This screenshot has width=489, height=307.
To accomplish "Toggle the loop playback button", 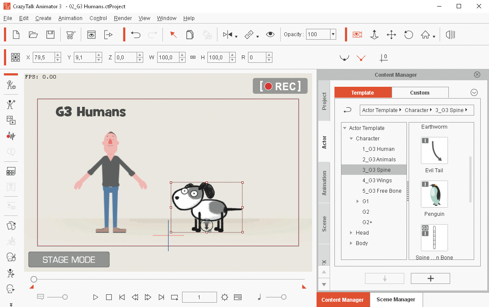I will tap(175, 297).
